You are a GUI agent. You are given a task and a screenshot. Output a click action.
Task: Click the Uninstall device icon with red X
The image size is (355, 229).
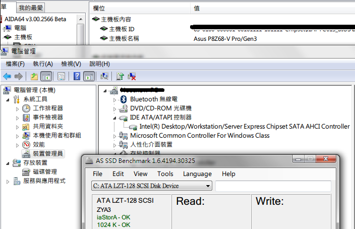coord(132,76)
